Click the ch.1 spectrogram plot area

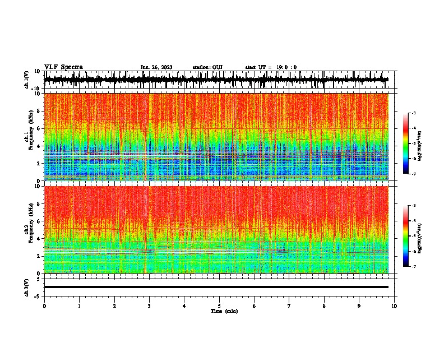click(x=216, y=137)
